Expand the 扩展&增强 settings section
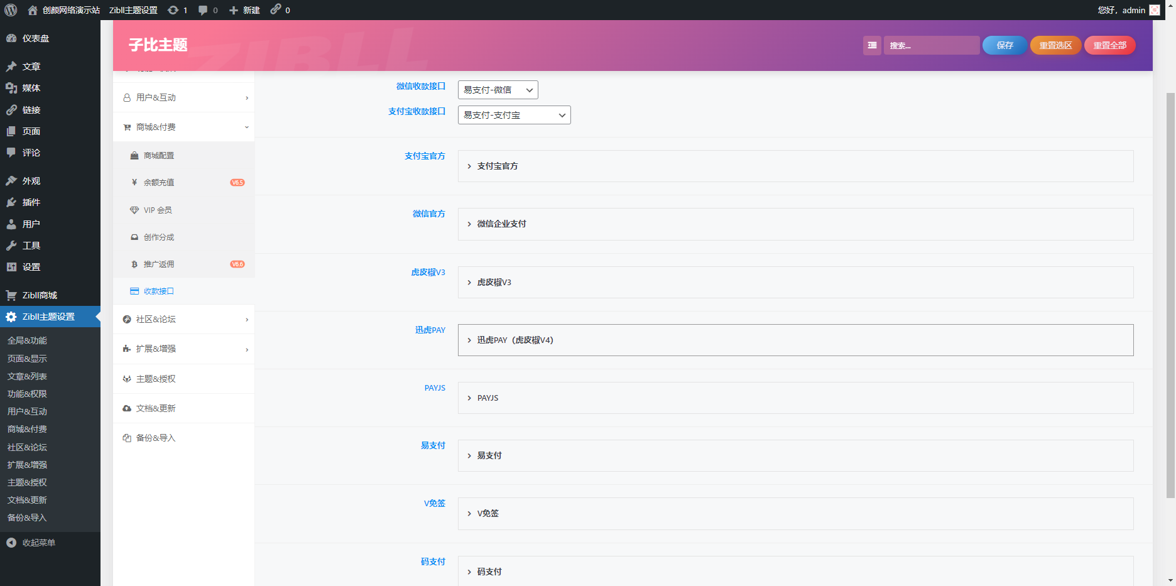 184,349
